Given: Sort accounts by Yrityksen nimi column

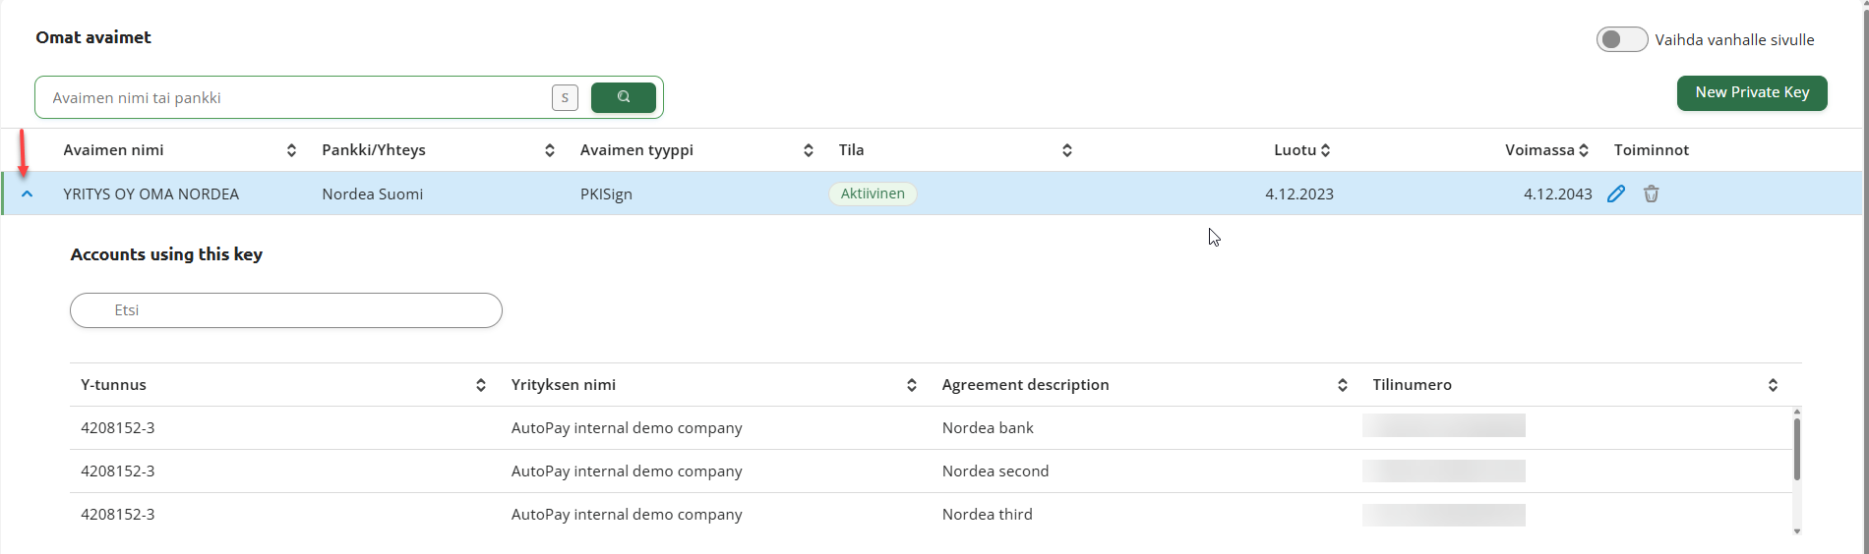Looking at the screenshot, I should click(x=911, y=385).
